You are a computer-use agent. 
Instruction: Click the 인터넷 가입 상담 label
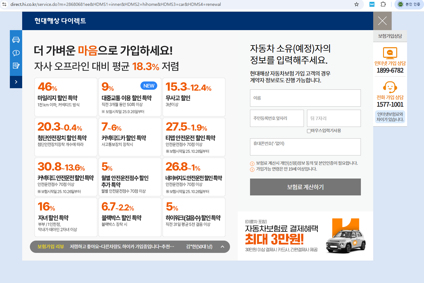point(390,63)
